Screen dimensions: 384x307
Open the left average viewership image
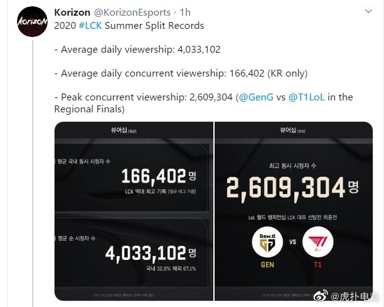[x=134, y=211]
